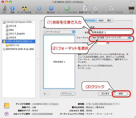Image resolution: width=136 pixels, height=118 pixels.
Task: Click the 名前 text field
Action: pyautogui.click(x=111, y=32)
